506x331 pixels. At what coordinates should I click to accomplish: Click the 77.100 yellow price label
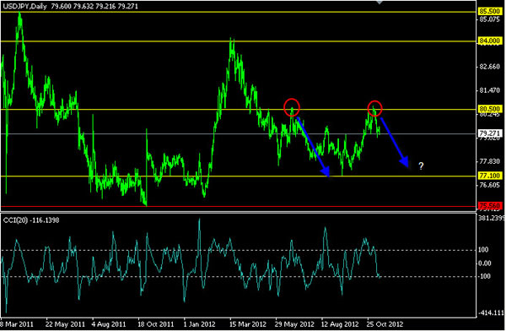[x=489, y=176]
